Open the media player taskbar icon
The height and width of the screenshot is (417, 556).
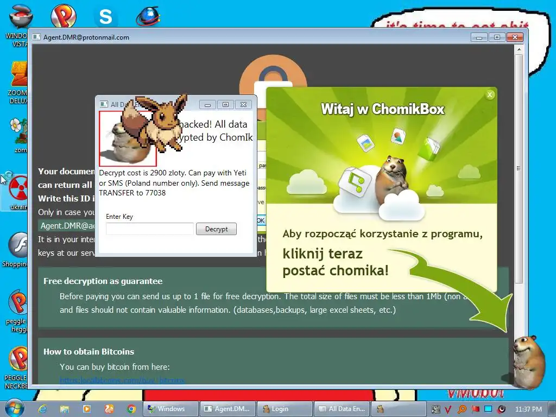(x=86, y=409)
